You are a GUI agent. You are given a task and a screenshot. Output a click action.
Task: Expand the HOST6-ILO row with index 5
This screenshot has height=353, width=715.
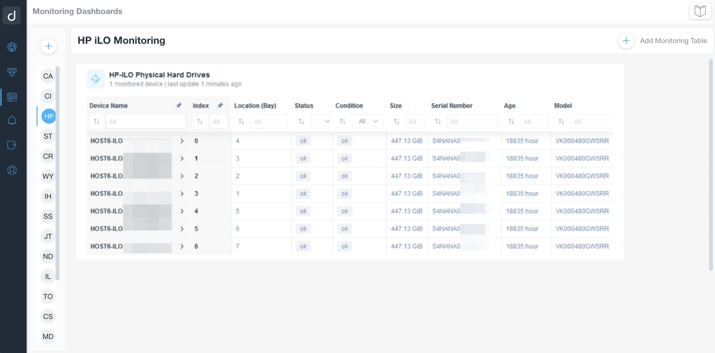182,229
